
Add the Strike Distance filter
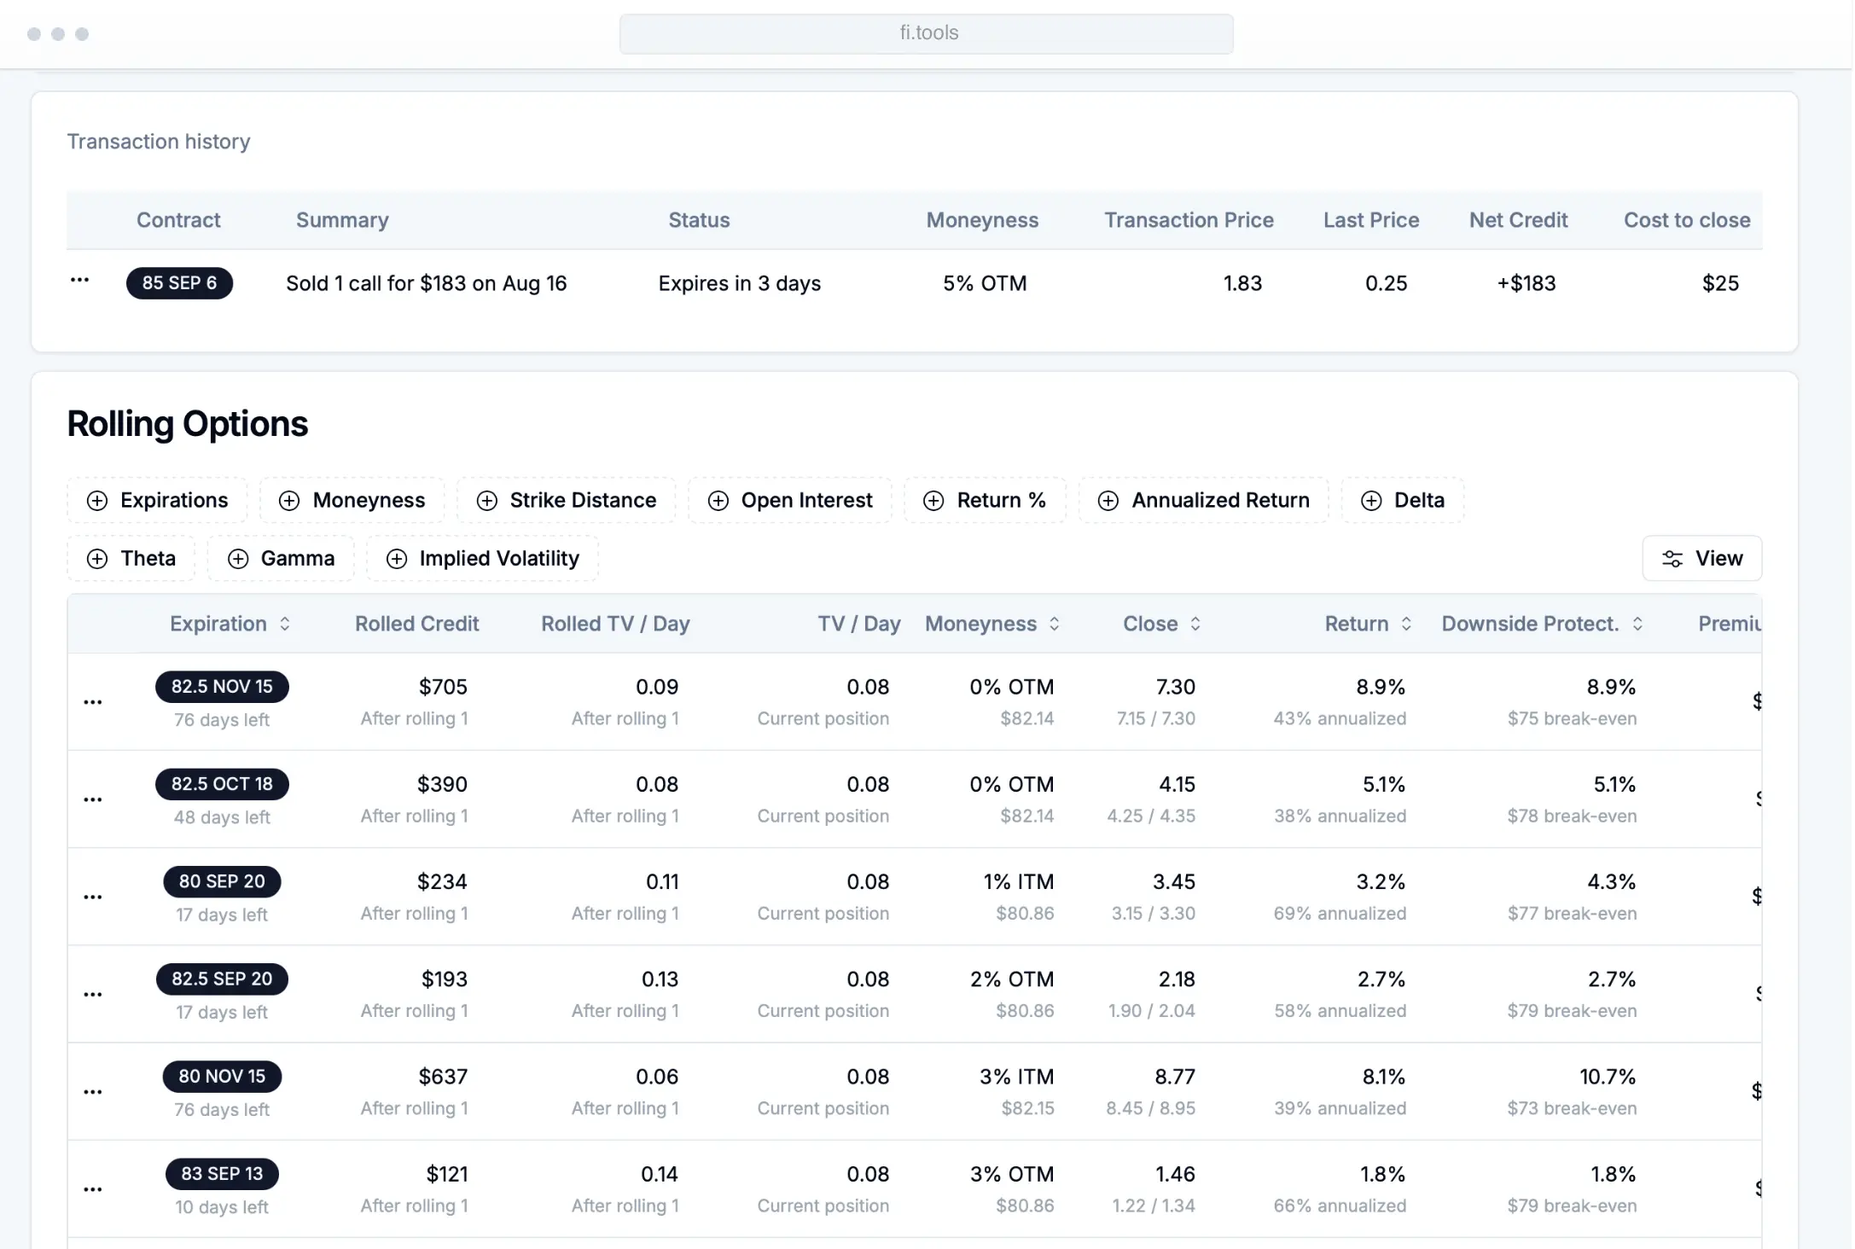(x=566, y=501)
